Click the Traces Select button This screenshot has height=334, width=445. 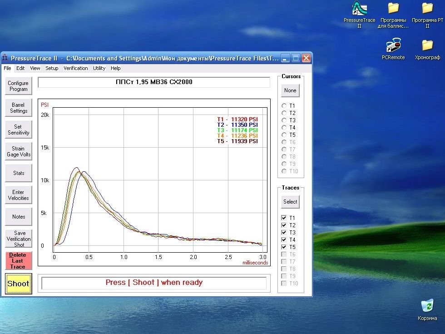(290, 202)
